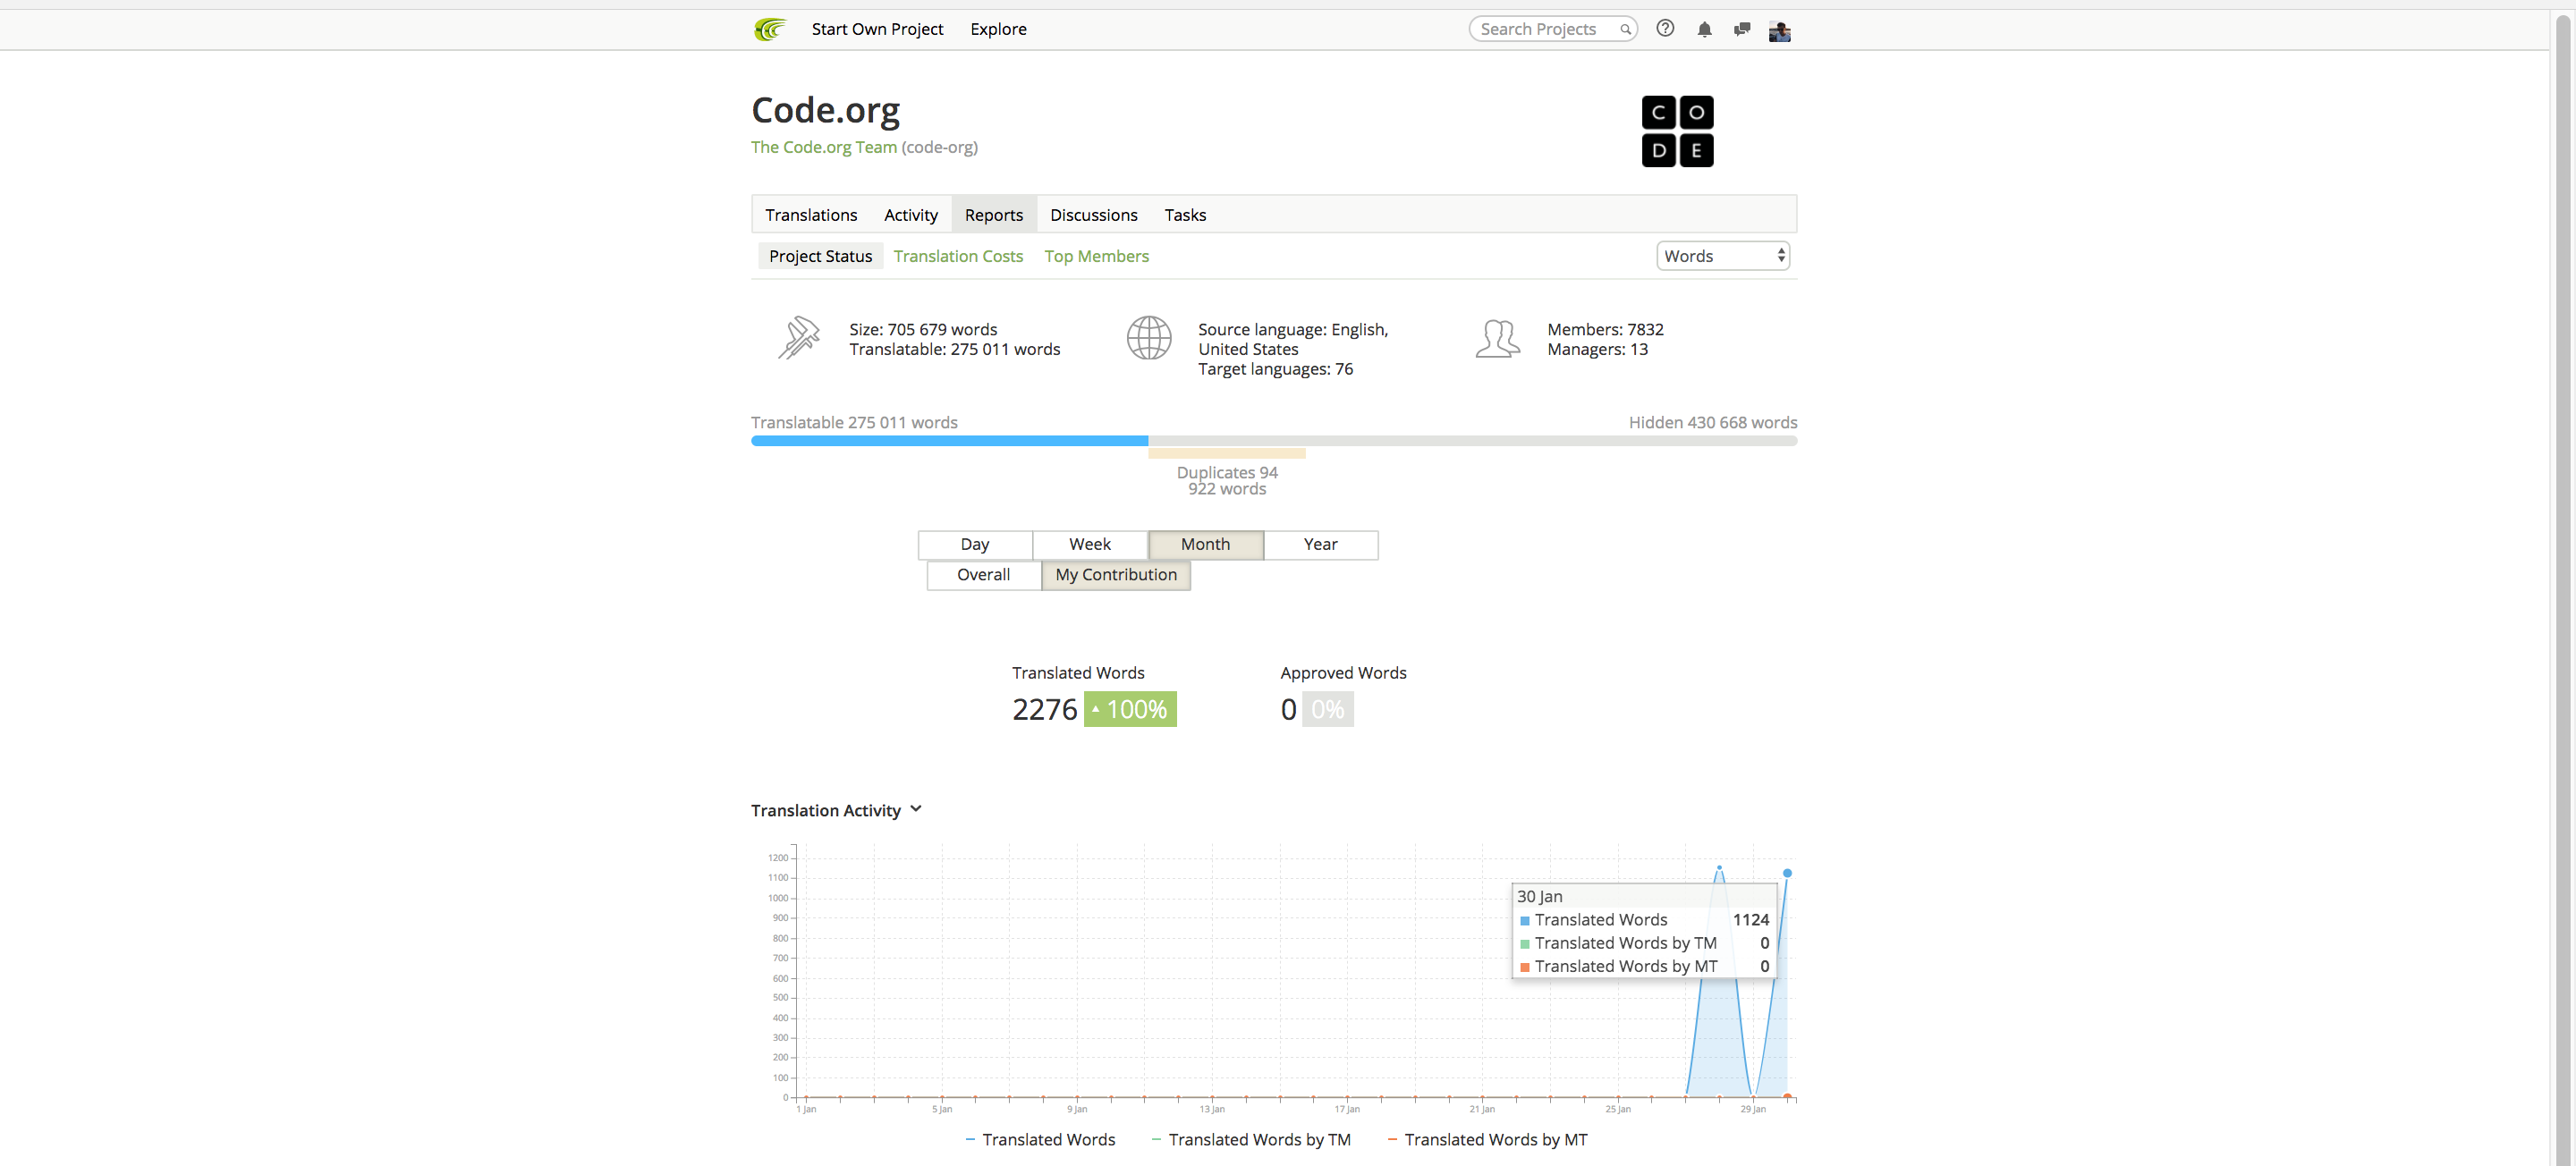Switch to Activity tab
The width and height of the screenshot is (2576, 1166).
pyautogui.click(x=910, y=215)
